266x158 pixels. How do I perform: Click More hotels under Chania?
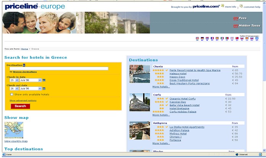pos(161,86)
